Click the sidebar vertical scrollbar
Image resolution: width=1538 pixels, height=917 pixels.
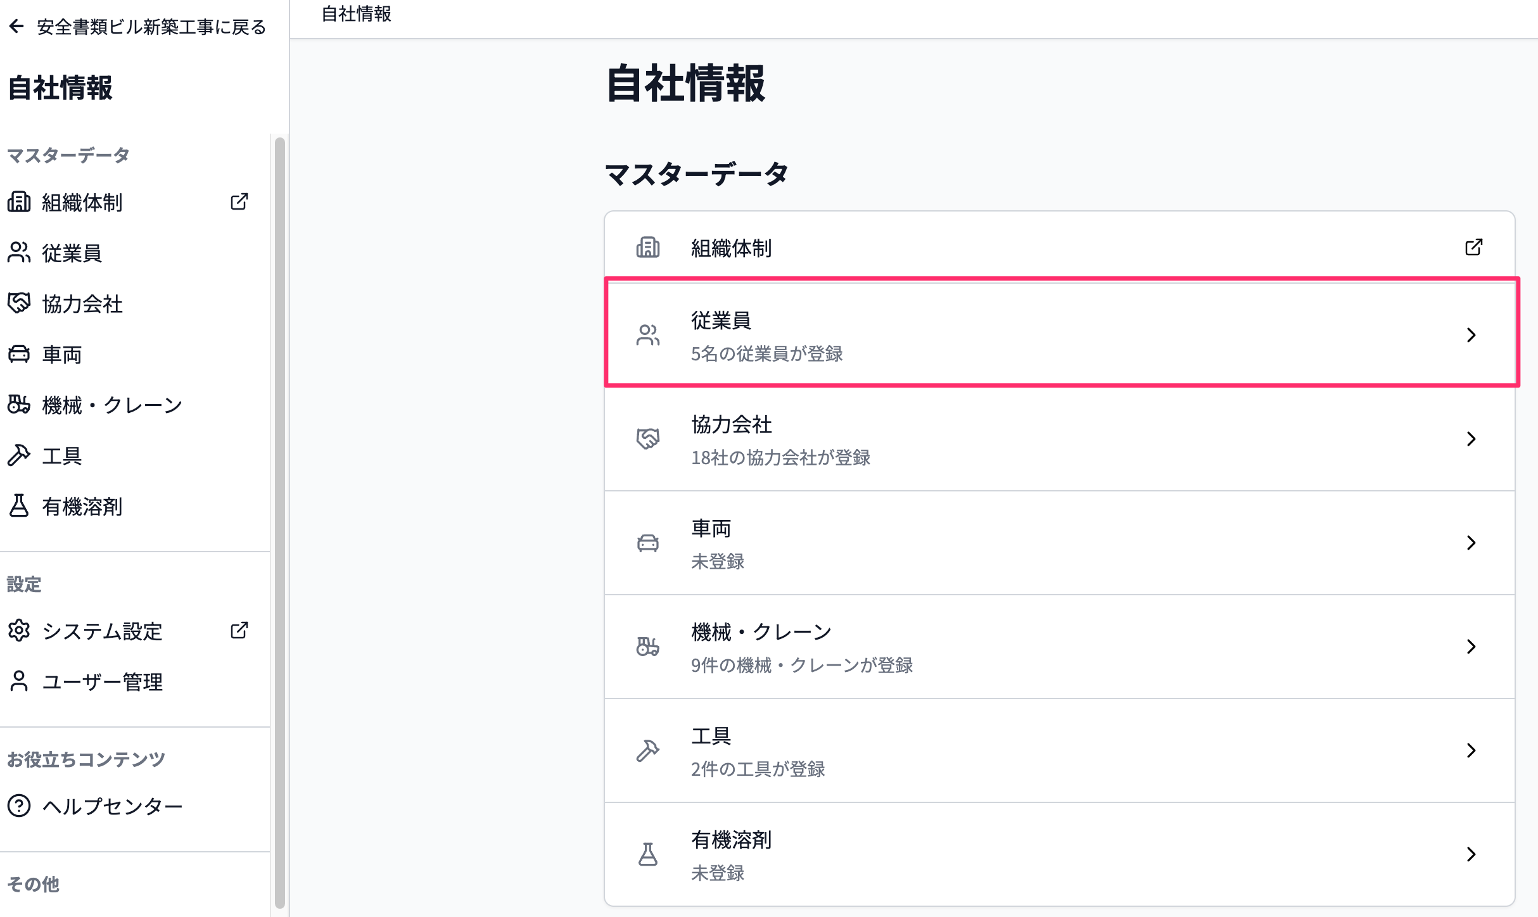[279, 522]
